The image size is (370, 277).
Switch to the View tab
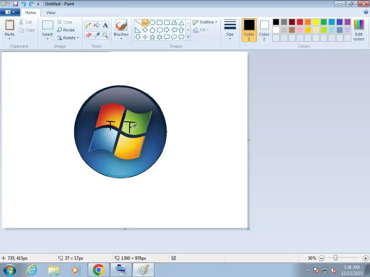click(51, 13)
